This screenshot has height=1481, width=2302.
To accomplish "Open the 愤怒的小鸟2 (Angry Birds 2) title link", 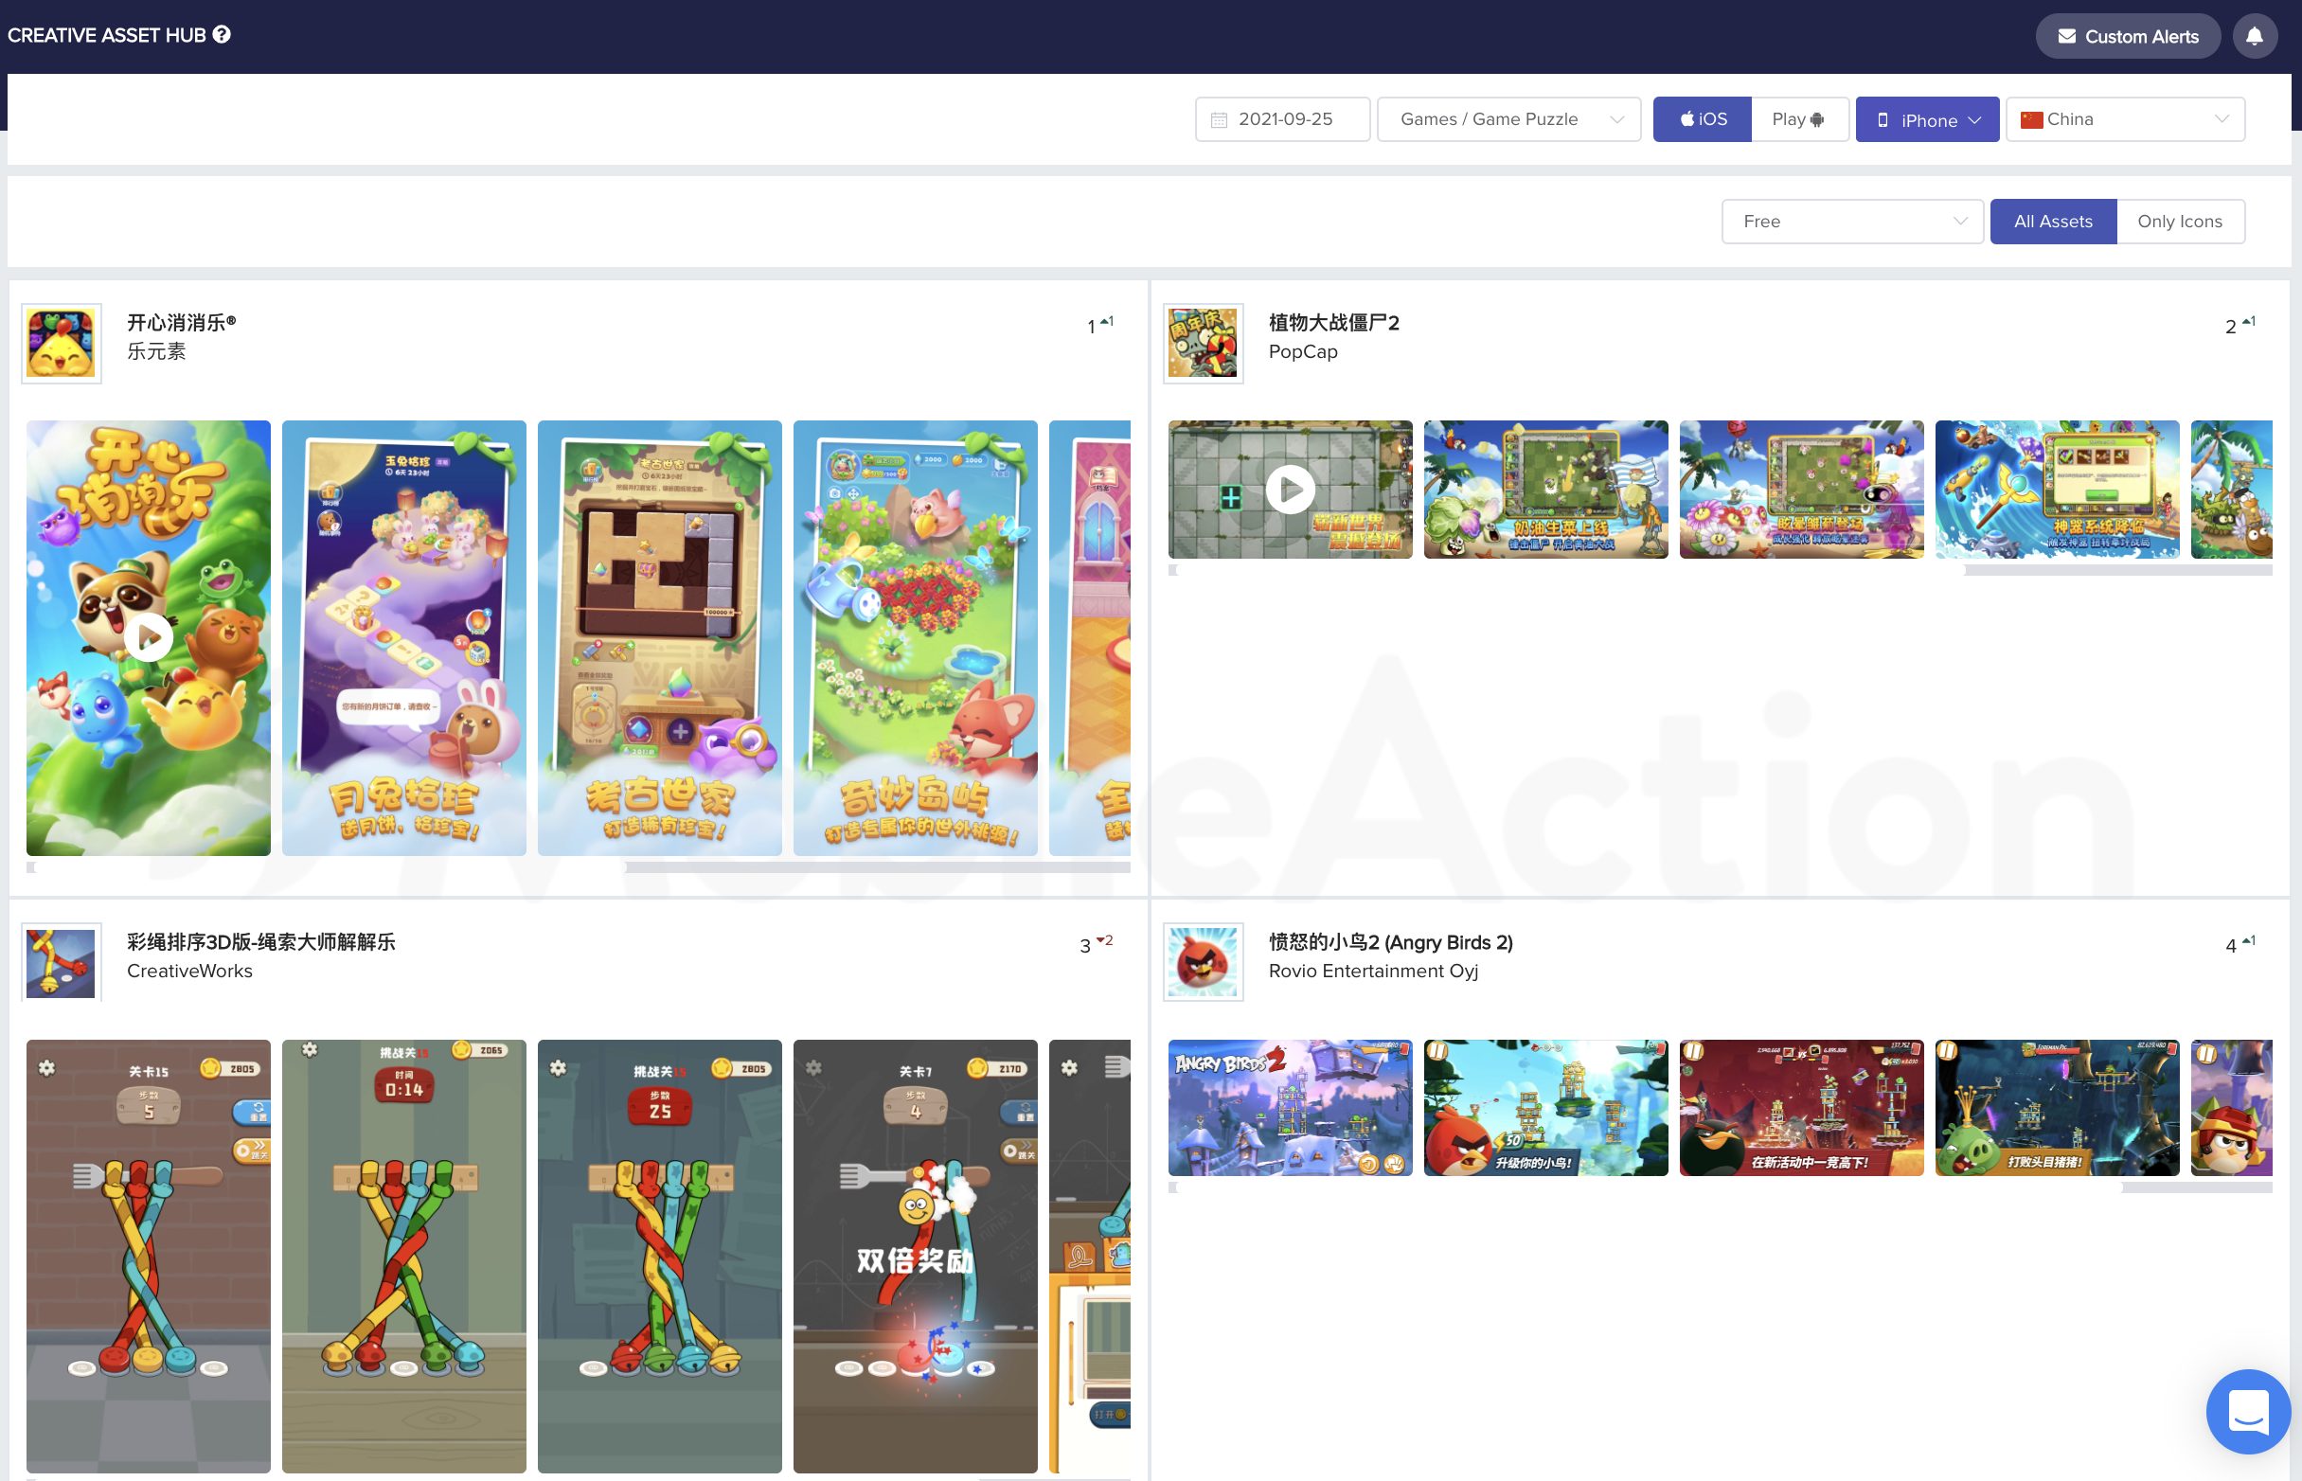I will tap(1390, 942).
